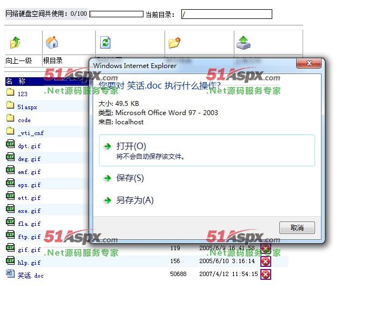Open the gif.gif file link

[x=29, y=250]
